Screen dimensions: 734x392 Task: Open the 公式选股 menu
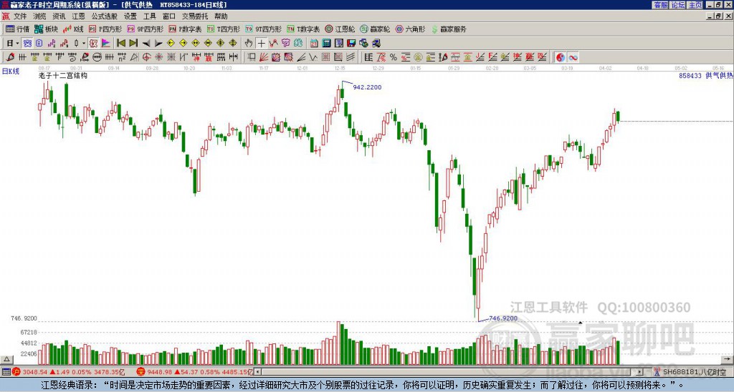[105, 16]
